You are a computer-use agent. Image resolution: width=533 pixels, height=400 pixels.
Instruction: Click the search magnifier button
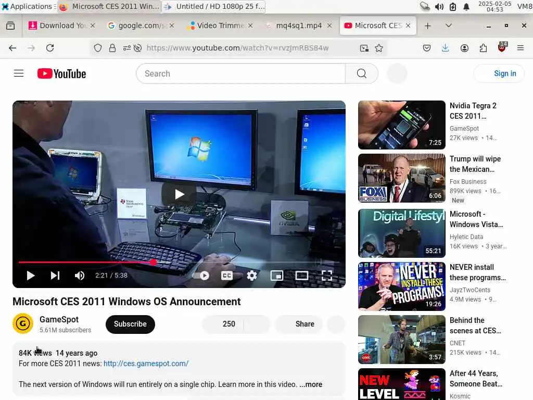pyautogui.click(x=362, y=73)
